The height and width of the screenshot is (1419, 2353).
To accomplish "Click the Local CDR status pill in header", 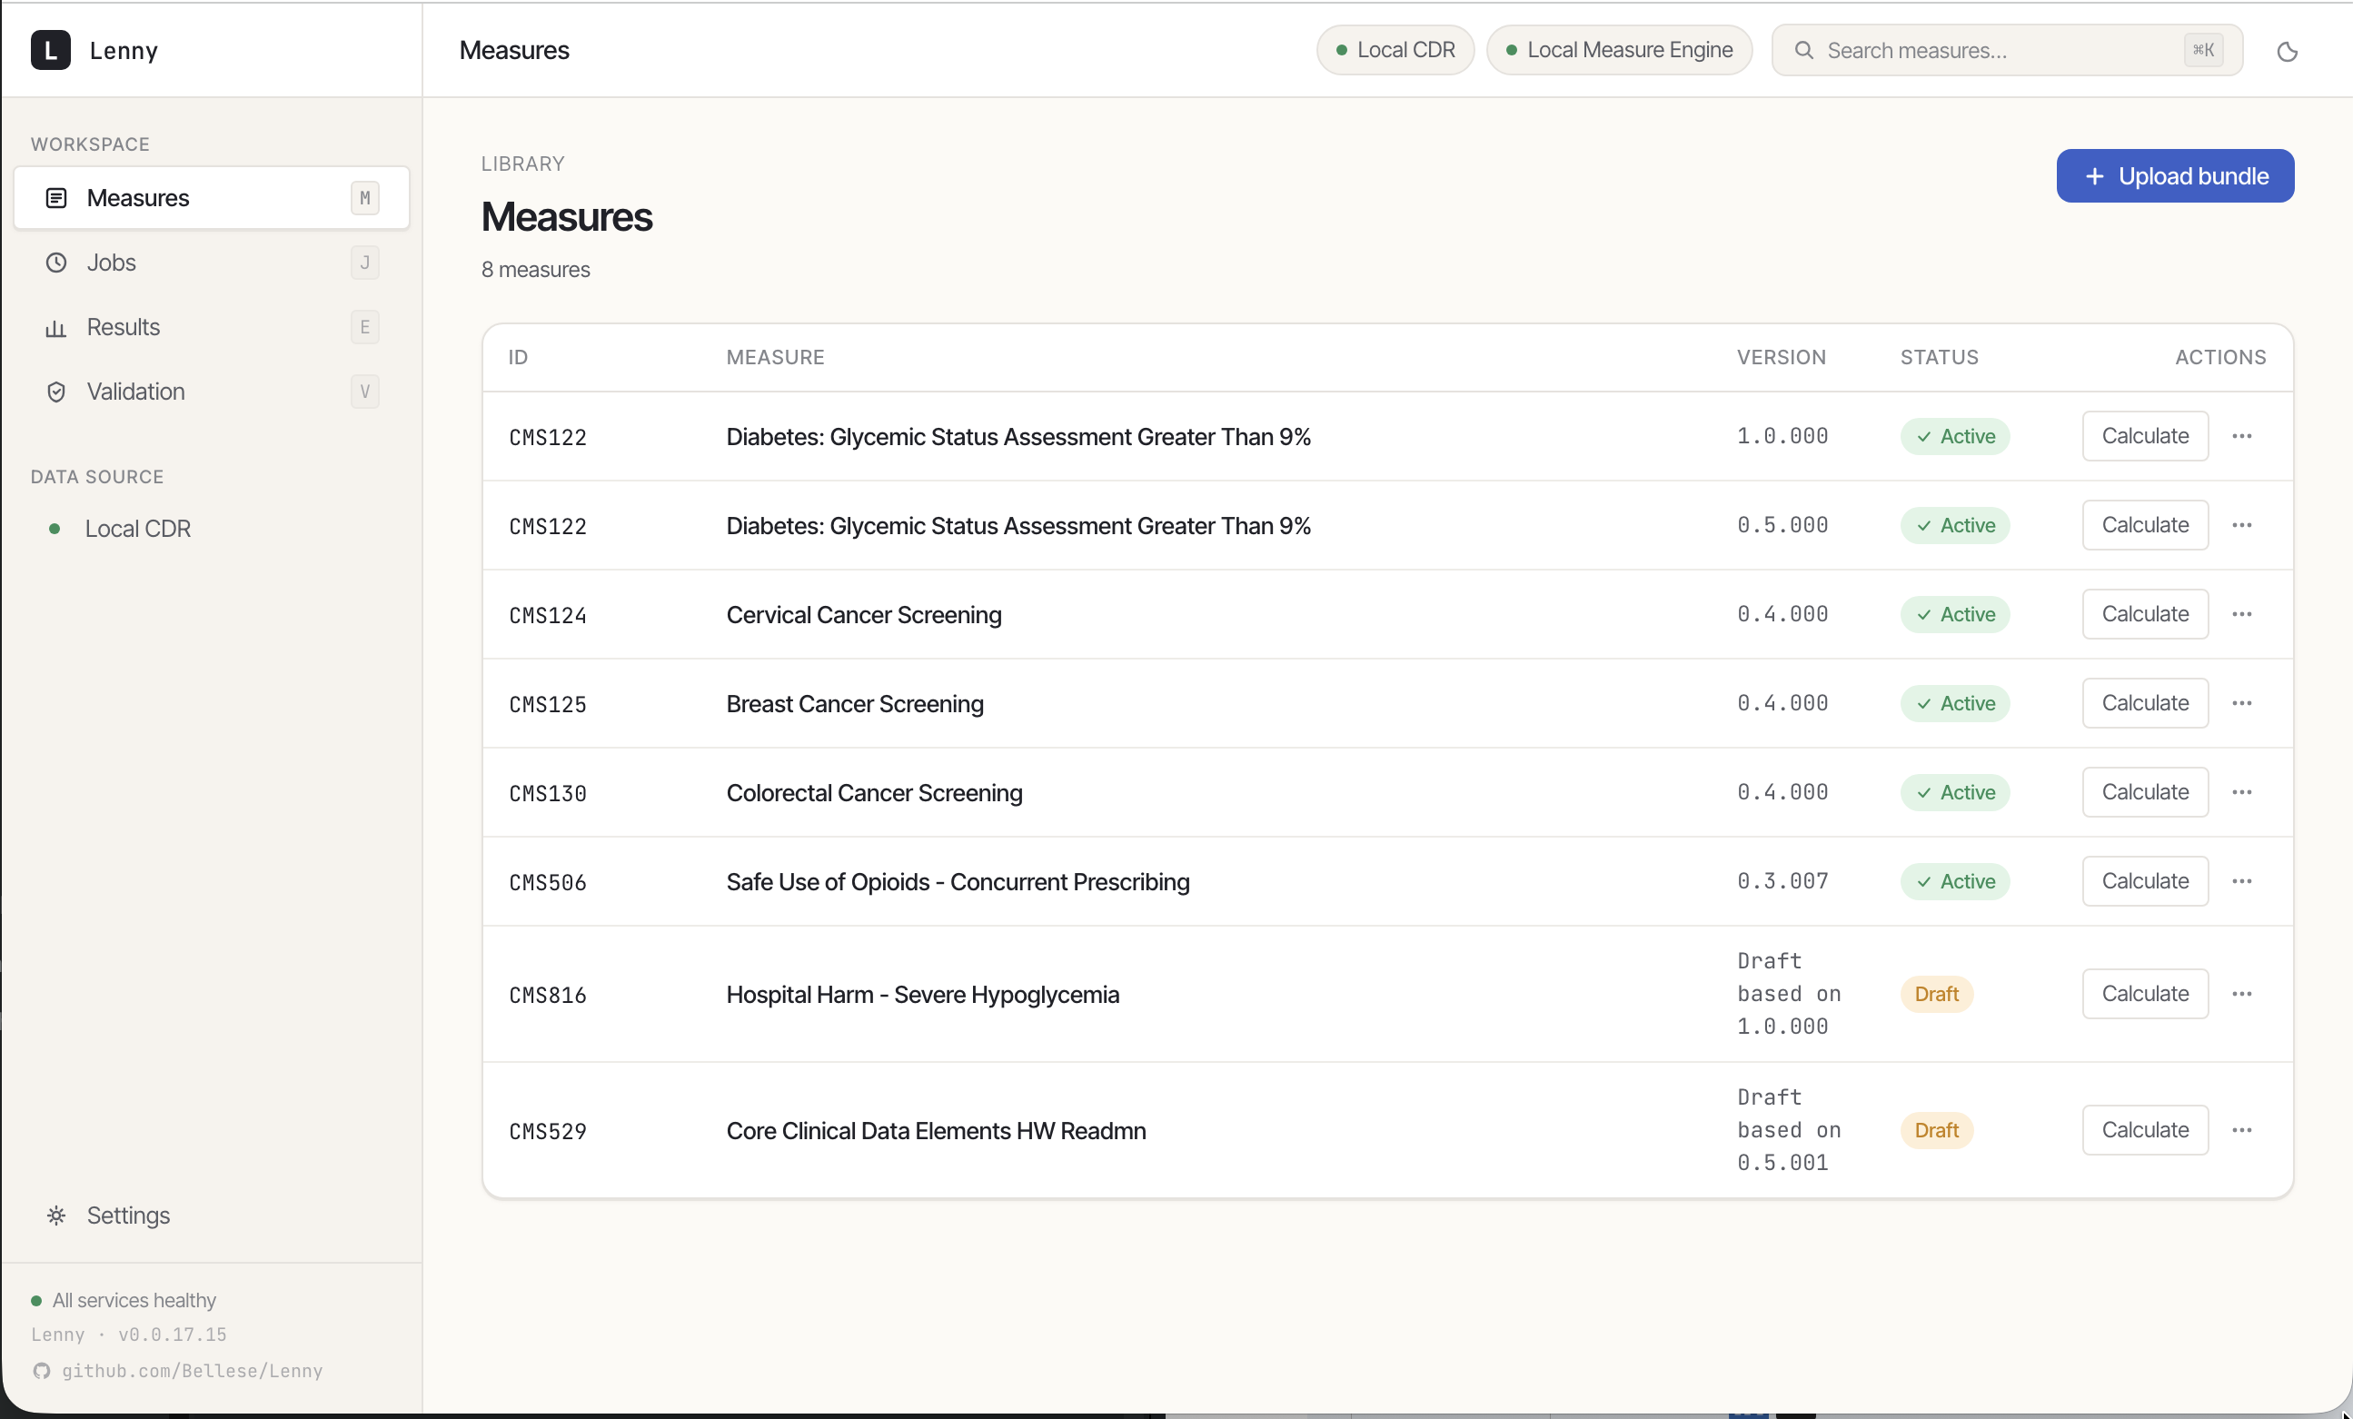I will tap(1395, 50).
